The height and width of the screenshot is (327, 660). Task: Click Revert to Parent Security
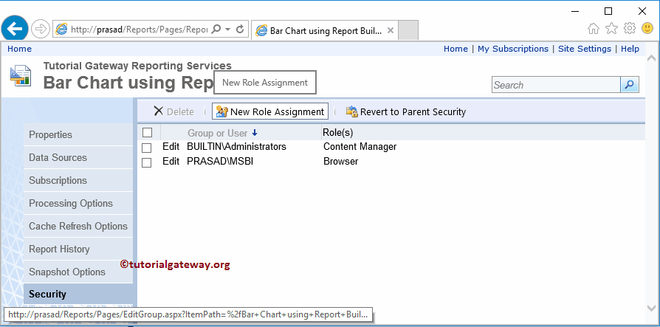coord(406,111)
